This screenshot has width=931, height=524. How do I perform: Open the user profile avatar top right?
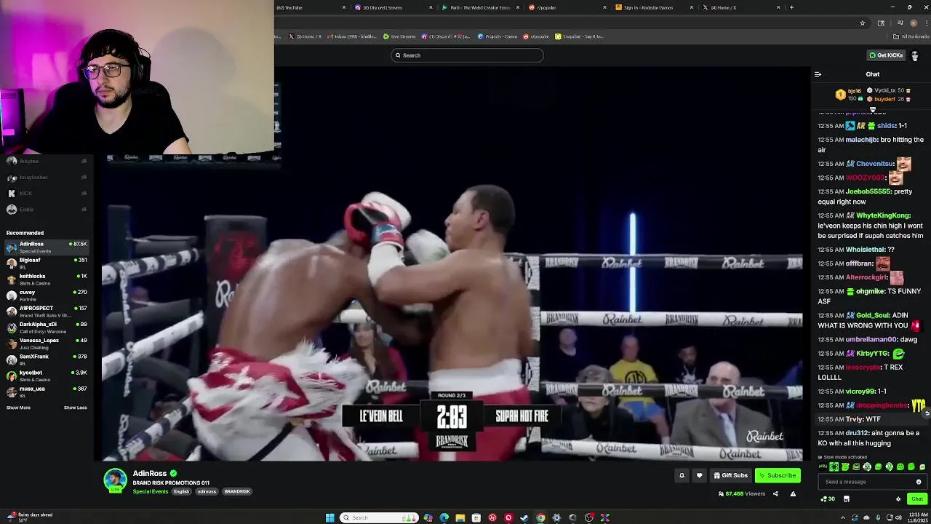tap(915, 55)
